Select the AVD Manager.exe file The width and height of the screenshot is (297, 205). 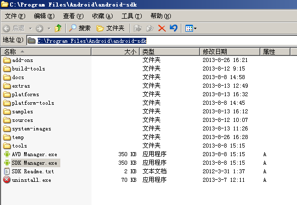click(31, 154)
